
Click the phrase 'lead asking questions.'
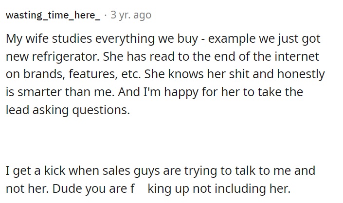pyautogui.click(x=68, y=110)
